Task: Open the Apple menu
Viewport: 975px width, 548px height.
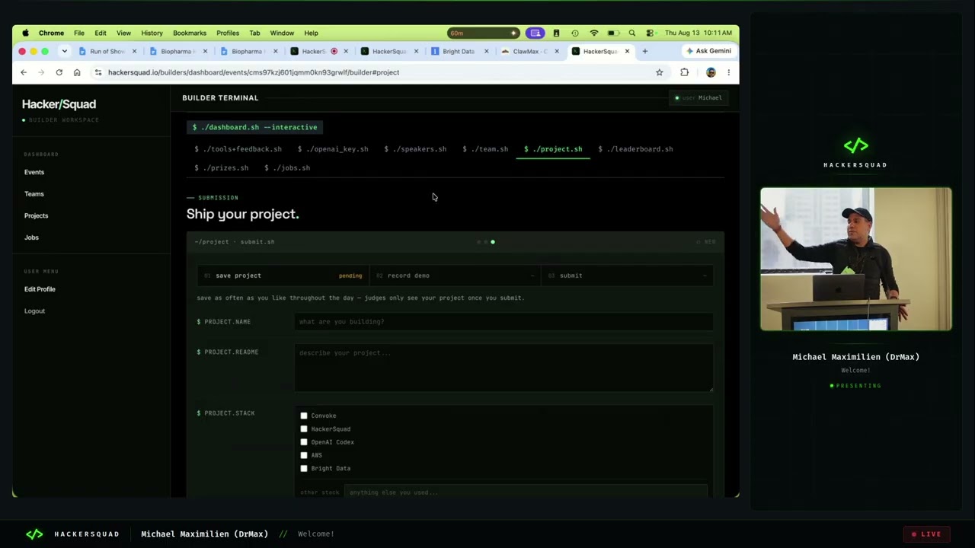Action: pos(25,33)
